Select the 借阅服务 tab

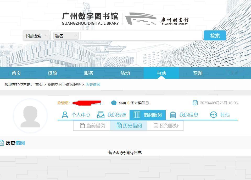(148, 115)
